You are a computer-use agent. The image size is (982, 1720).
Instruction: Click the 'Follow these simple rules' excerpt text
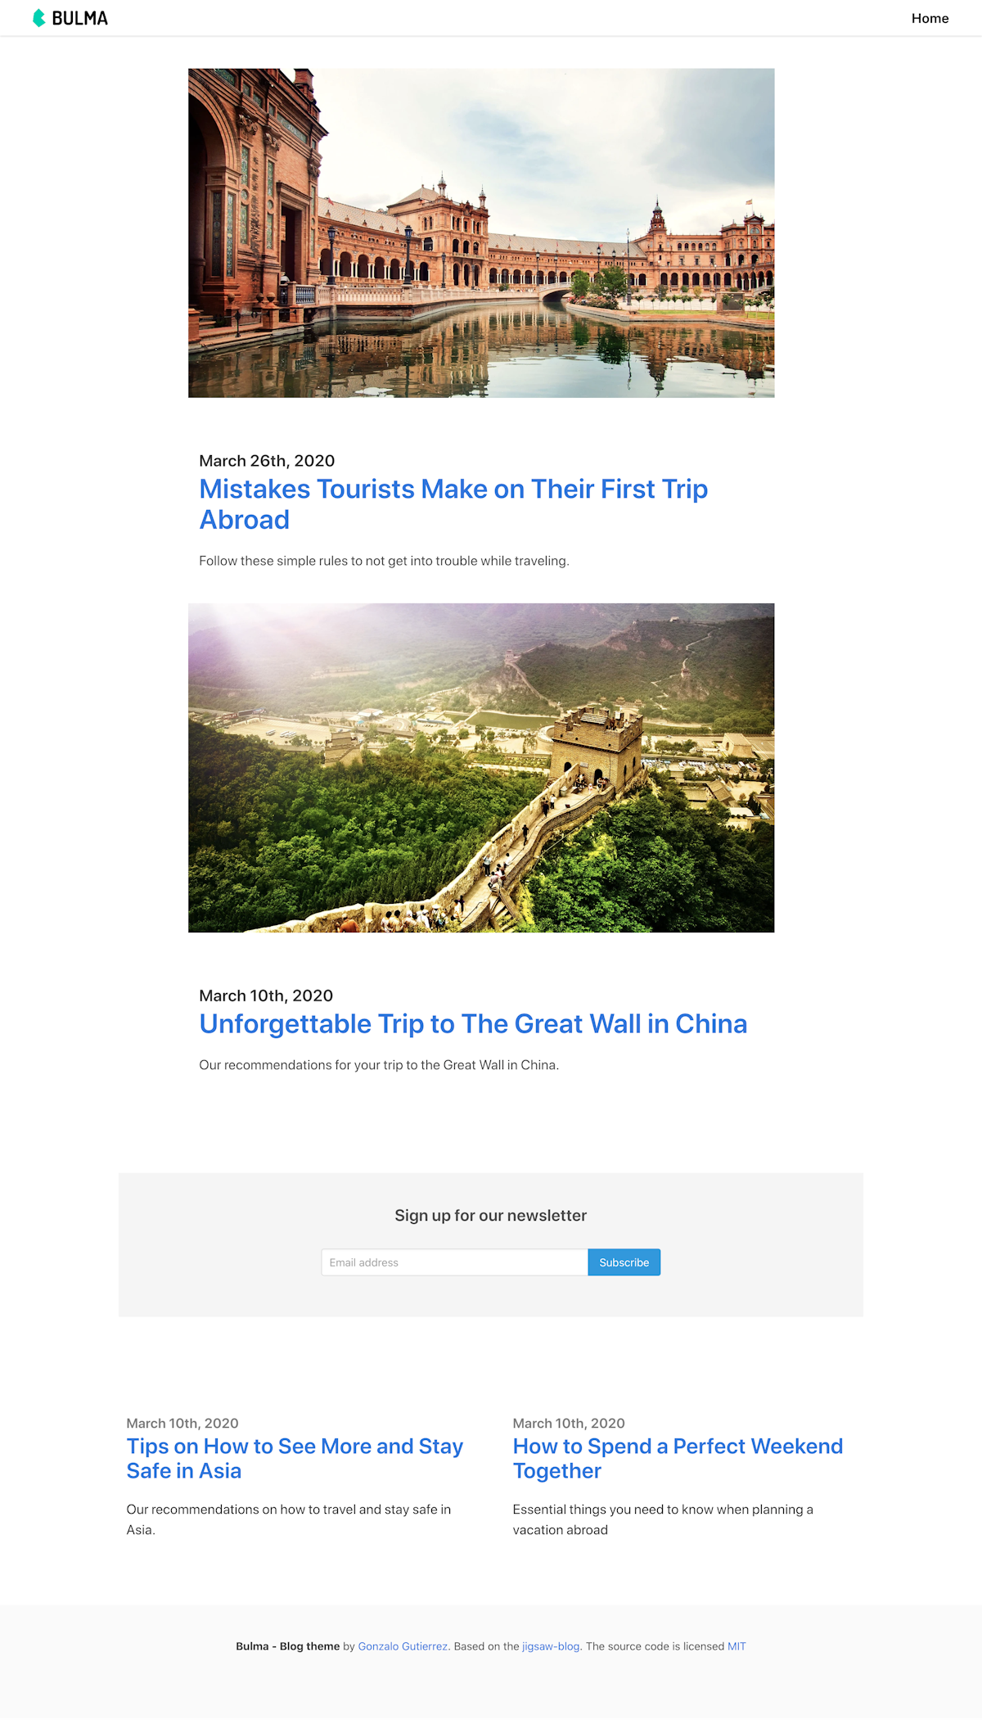(384, 561)
